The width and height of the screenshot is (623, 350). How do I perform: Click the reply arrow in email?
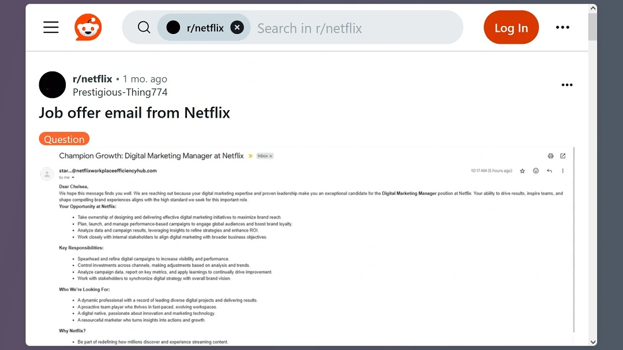point(550,171)
